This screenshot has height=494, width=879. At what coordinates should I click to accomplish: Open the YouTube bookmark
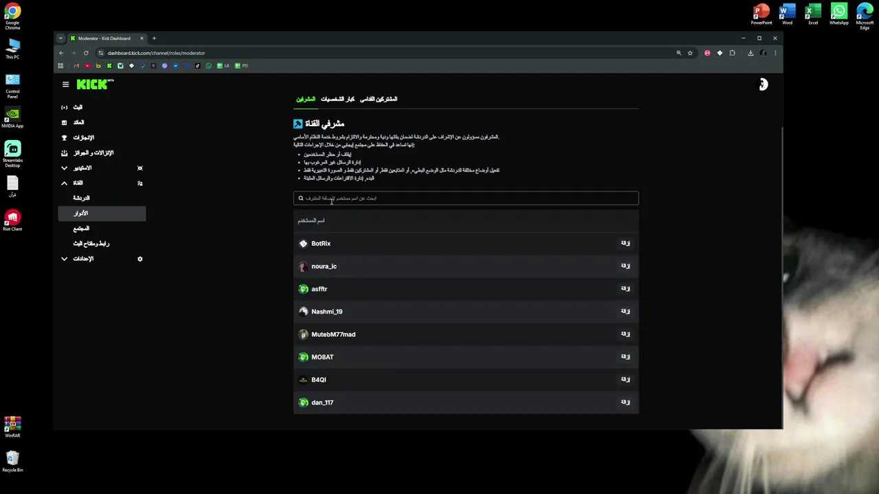coord(87,66)
